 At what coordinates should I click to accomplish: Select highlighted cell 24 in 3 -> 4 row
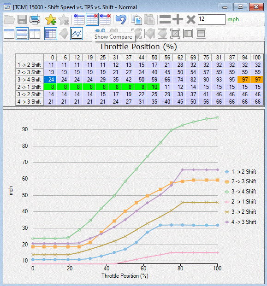[x=50, y=80]
